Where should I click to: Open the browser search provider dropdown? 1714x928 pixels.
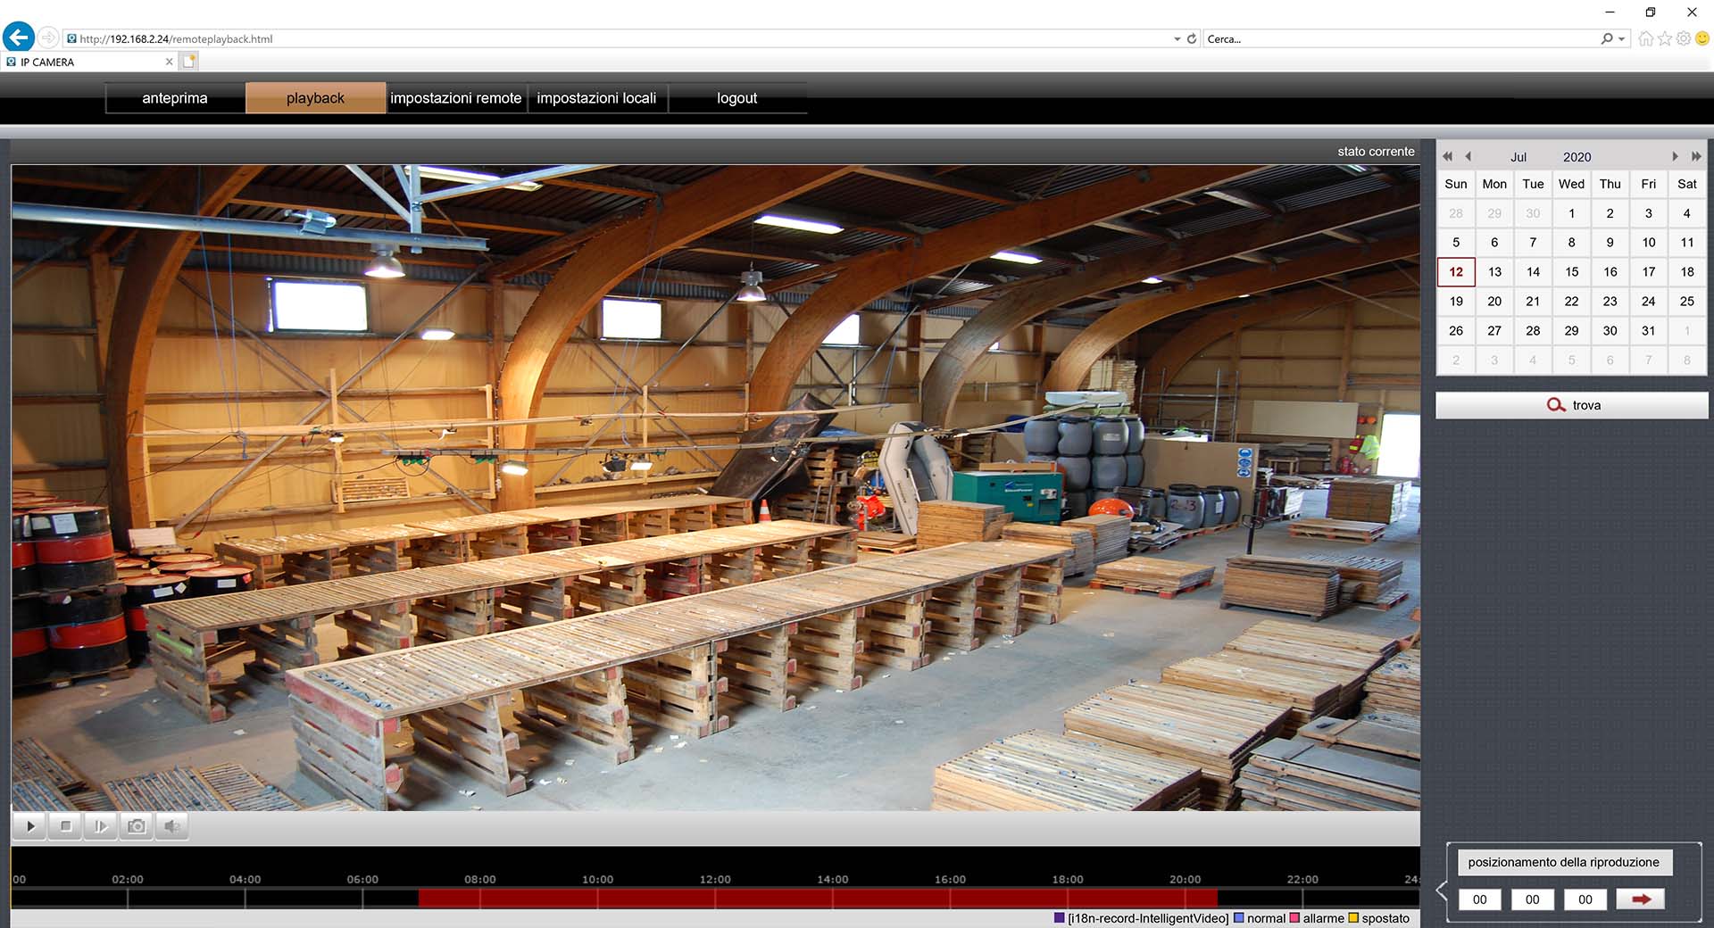pos(1622,39)
